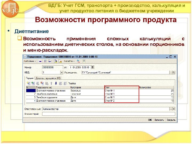Click the Стол column header
The height and width of the screenshot is (144, 192).
[122, 87]
